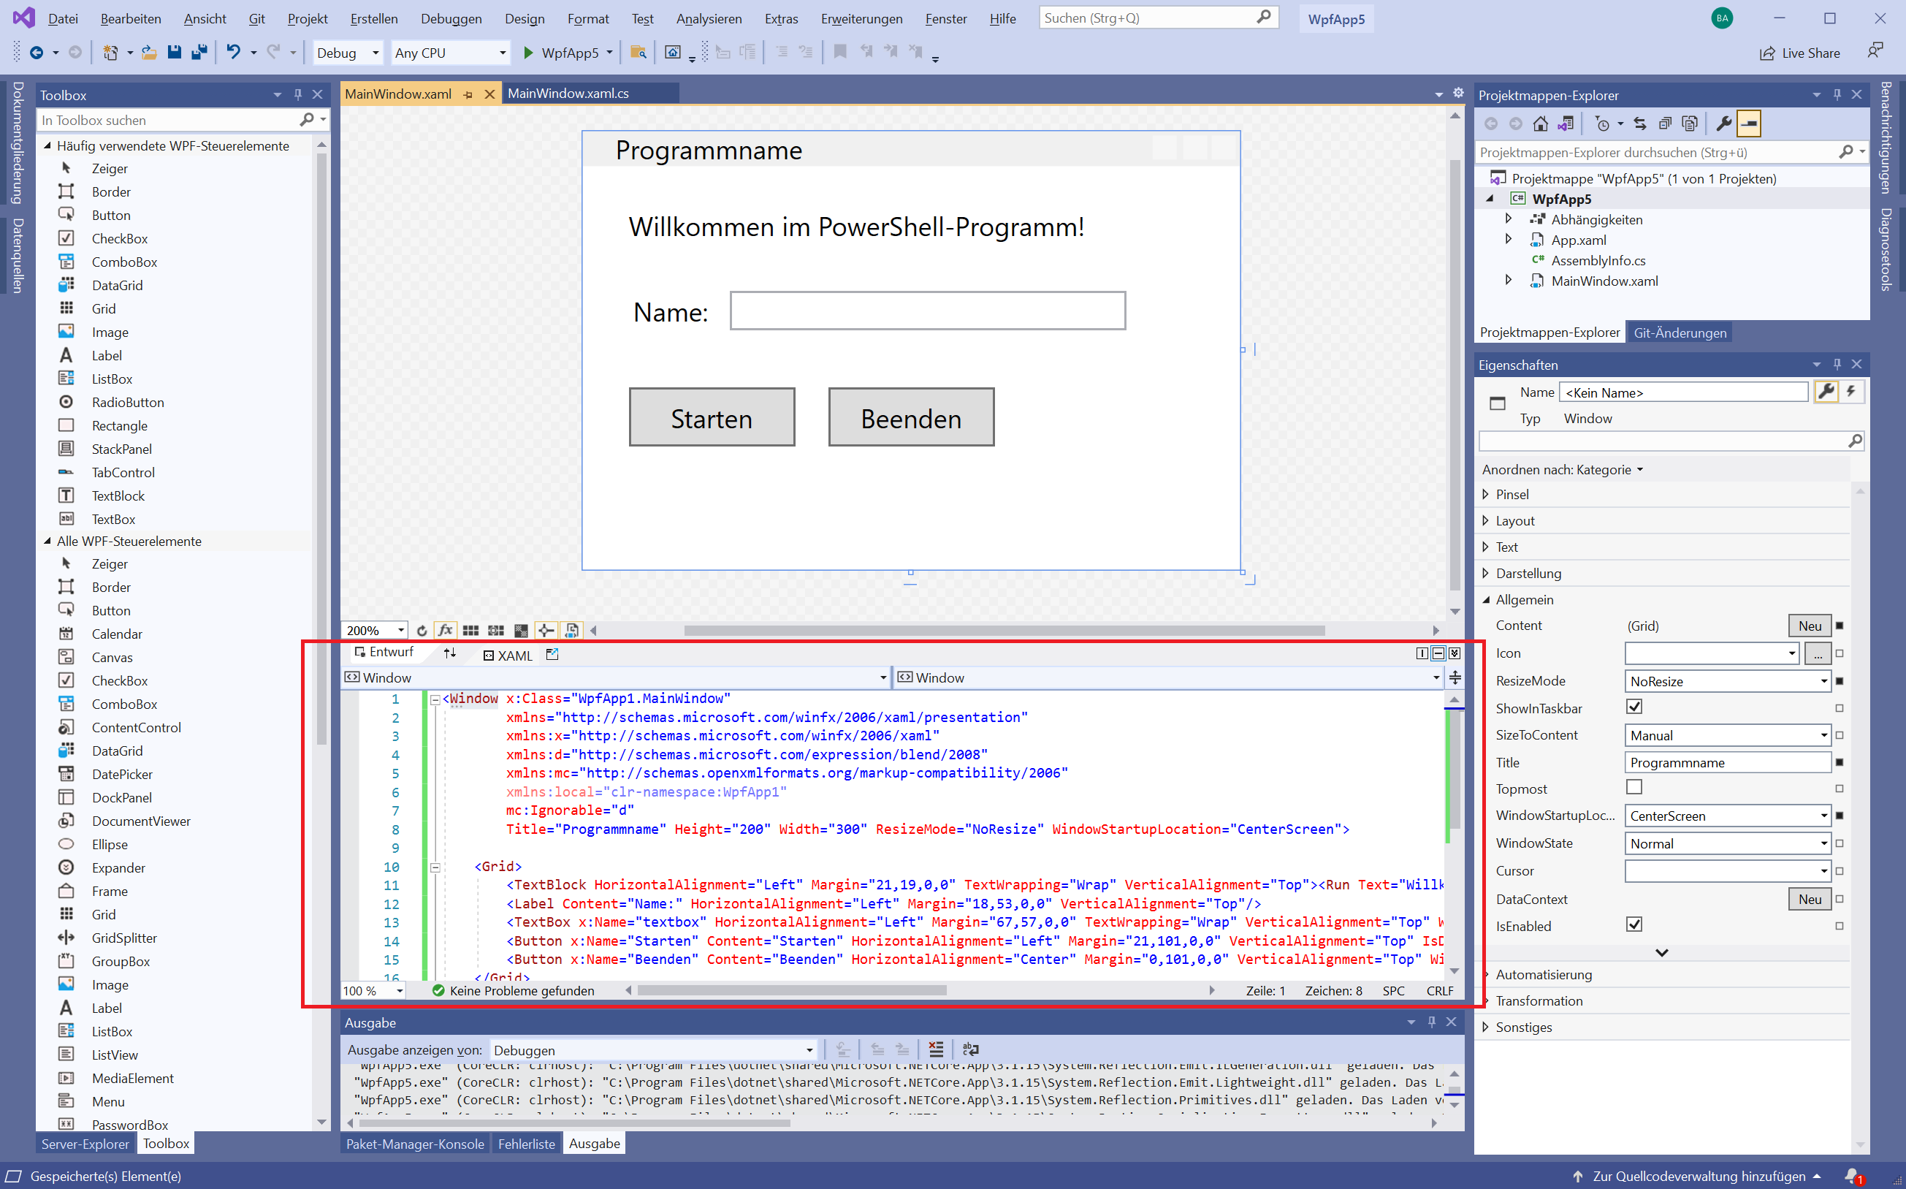Open the Effekte (fx) tool in the designer toolbar
This screenshot has width=1906, height=1189.
[445, 629]
